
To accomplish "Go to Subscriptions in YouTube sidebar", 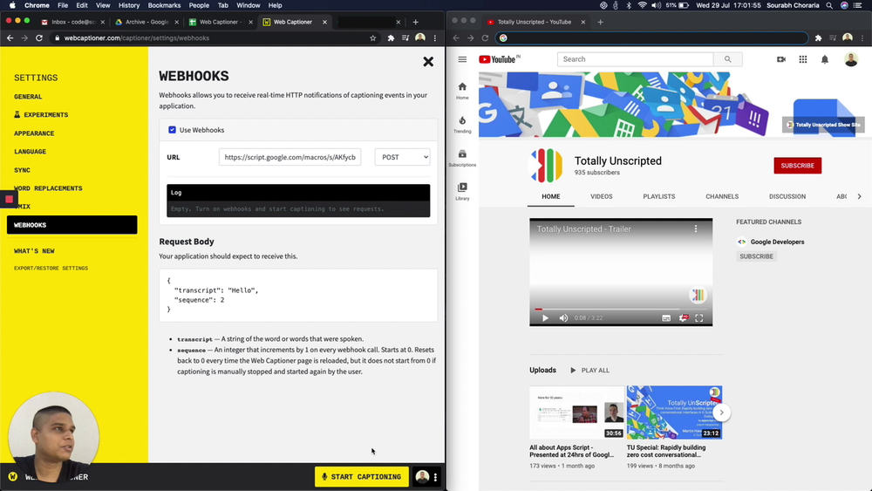I will 462,158.
